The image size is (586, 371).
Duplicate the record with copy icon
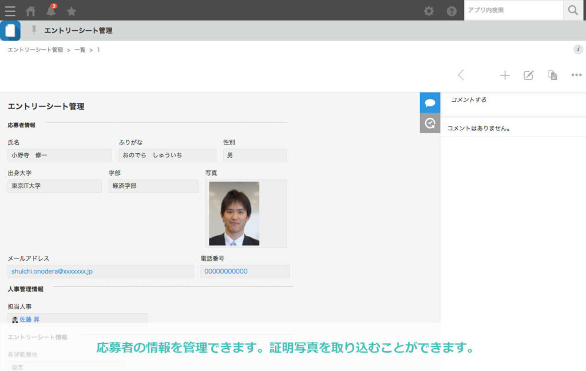pos(552,75)
